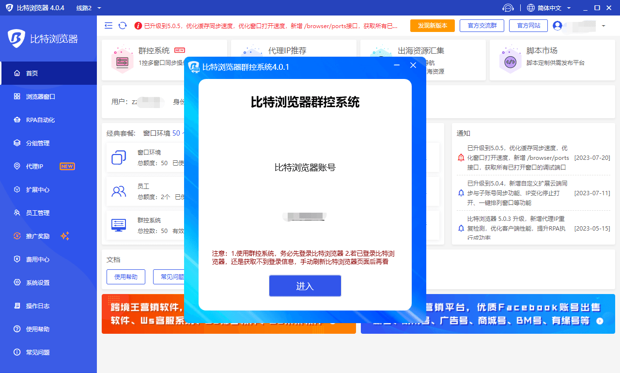Click the user avatar icon

[x=557, y=26]
